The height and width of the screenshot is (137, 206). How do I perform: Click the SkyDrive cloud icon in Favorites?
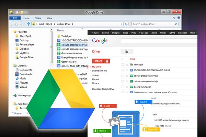pos(17,53)
